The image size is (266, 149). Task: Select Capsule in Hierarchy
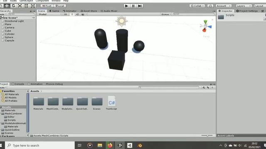point(10,41)
